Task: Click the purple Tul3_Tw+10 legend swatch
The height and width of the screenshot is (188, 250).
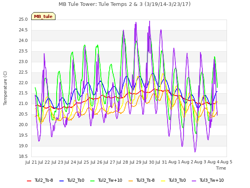Action: tap(194, 181)
